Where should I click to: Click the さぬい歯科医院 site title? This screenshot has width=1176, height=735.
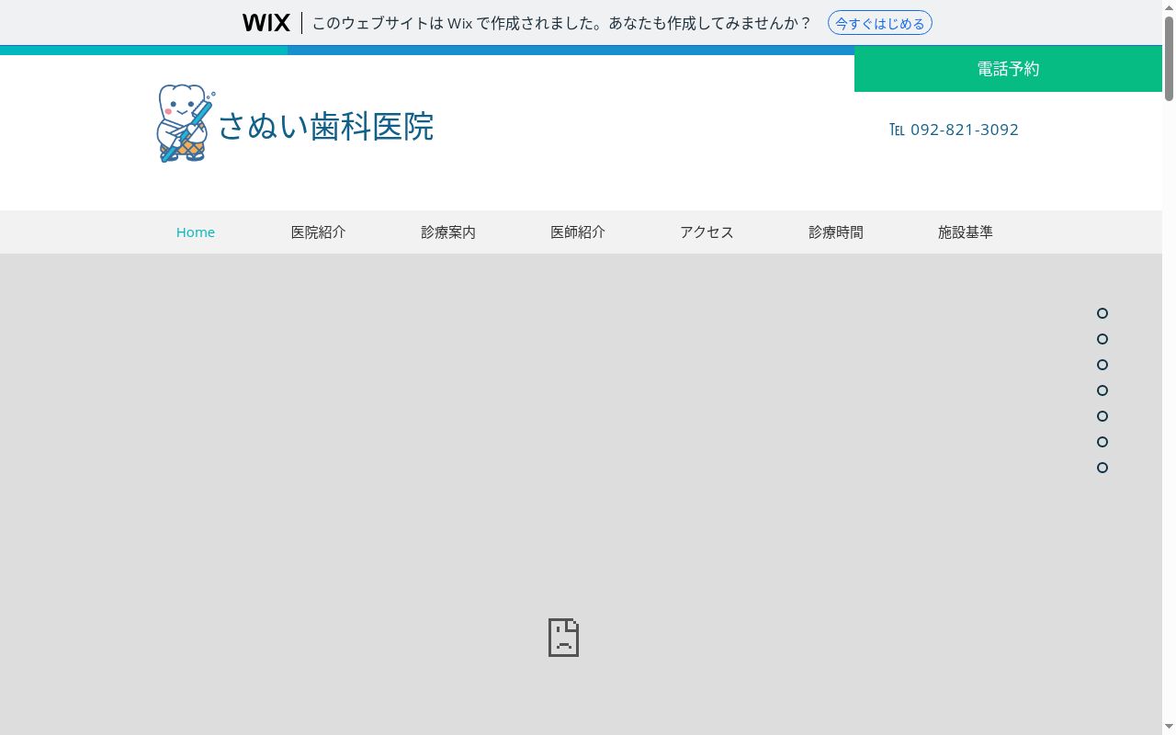point(326,126)
